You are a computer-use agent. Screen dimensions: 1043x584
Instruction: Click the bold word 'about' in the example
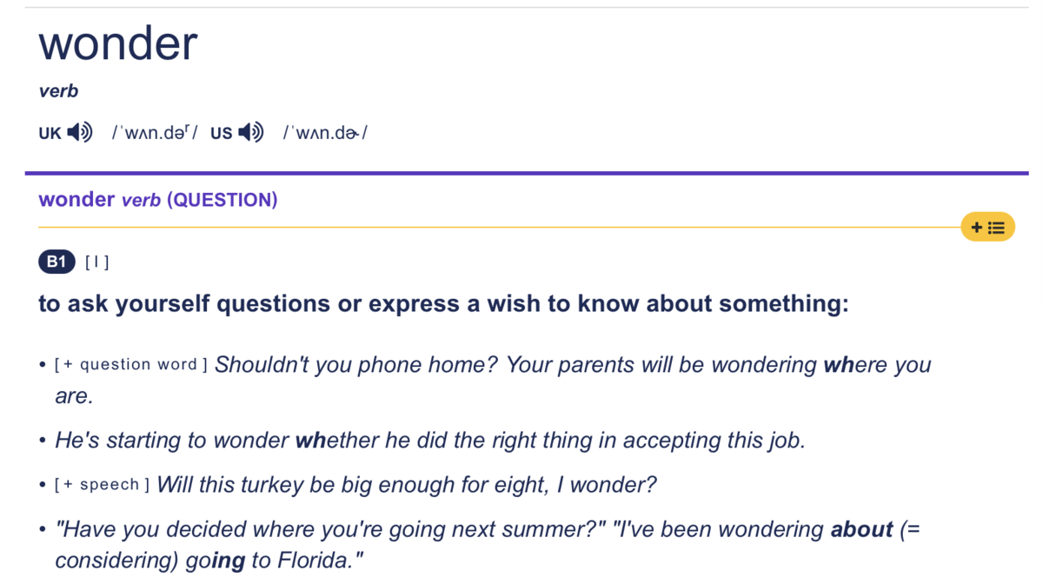click(862, 529)
